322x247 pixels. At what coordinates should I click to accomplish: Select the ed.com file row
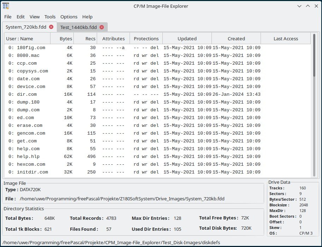click(x=157, y=118)
